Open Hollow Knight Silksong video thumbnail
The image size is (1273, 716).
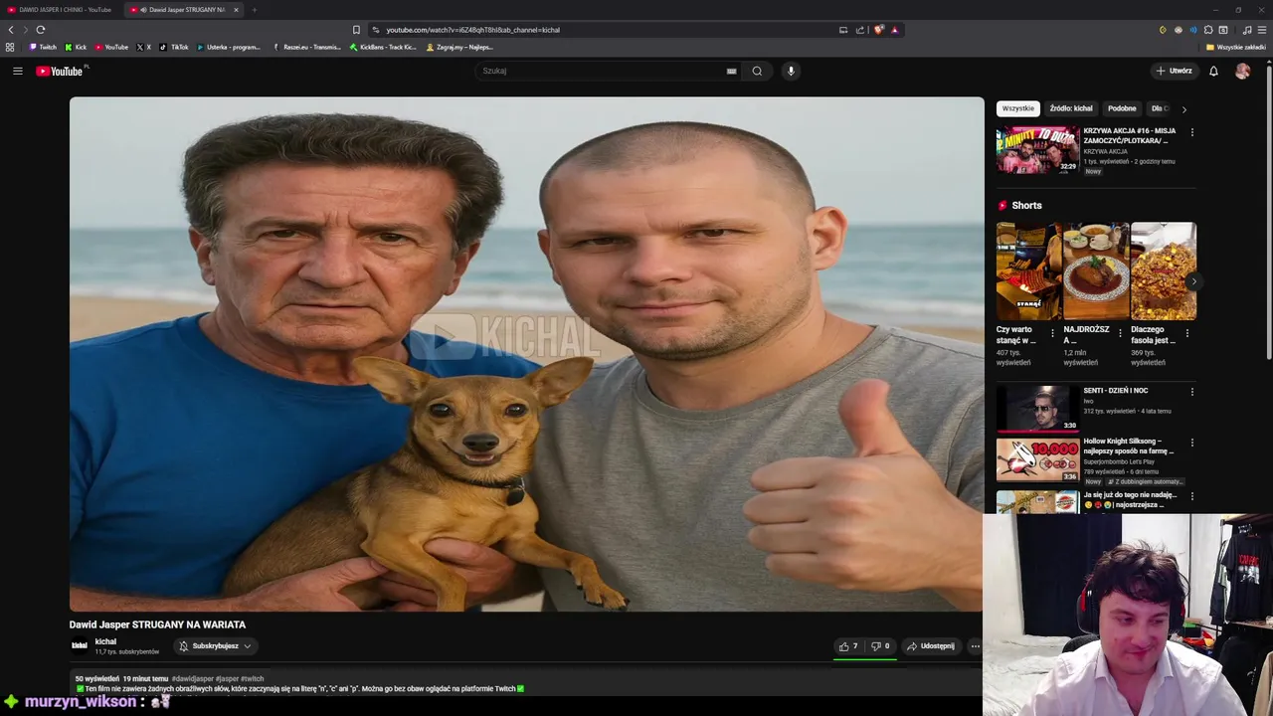click(x=1037, y=459)
